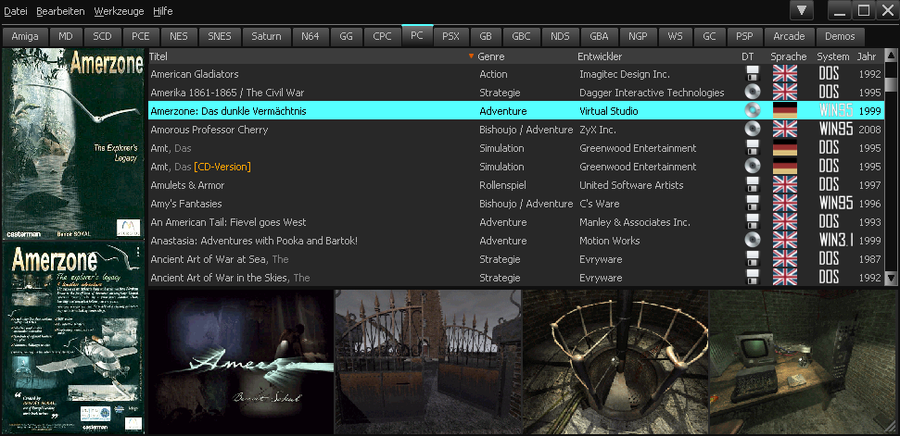Switch to the Saturn tab

(266, 36)
